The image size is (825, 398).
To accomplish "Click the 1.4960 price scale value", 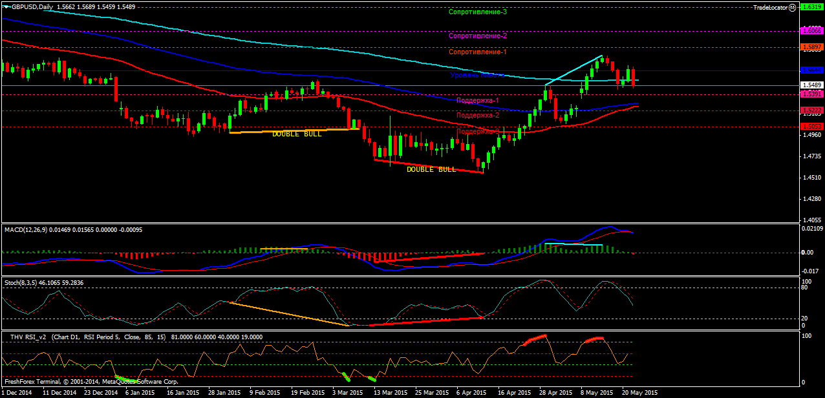I will 811,136.
